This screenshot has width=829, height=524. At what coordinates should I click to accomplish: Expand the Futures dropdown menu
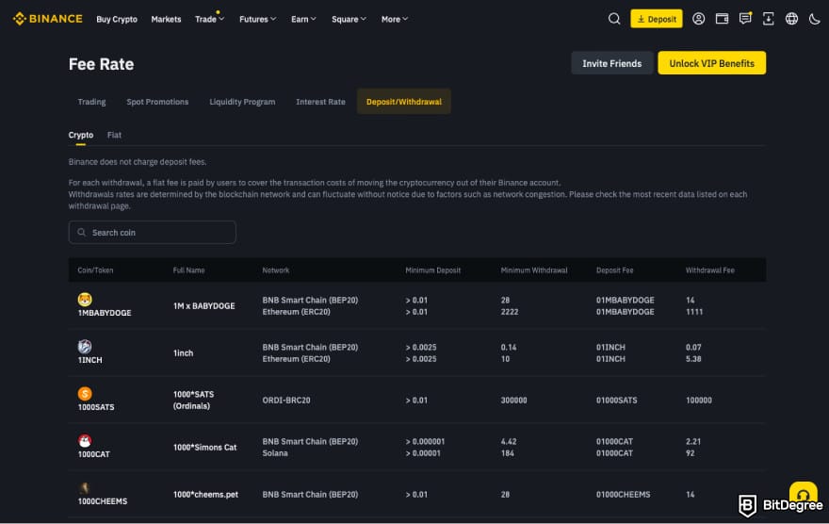tap(257, 19)
